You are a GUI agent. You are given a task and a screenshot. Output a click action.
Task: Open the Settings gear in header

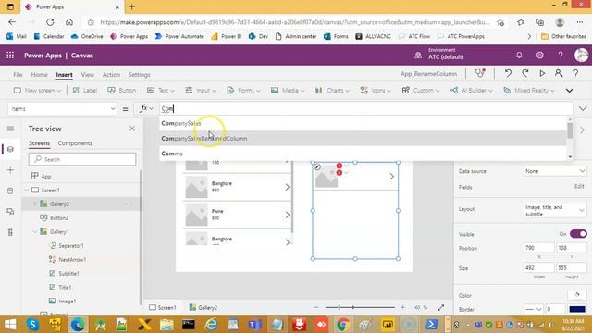click(x=540, y=55)
